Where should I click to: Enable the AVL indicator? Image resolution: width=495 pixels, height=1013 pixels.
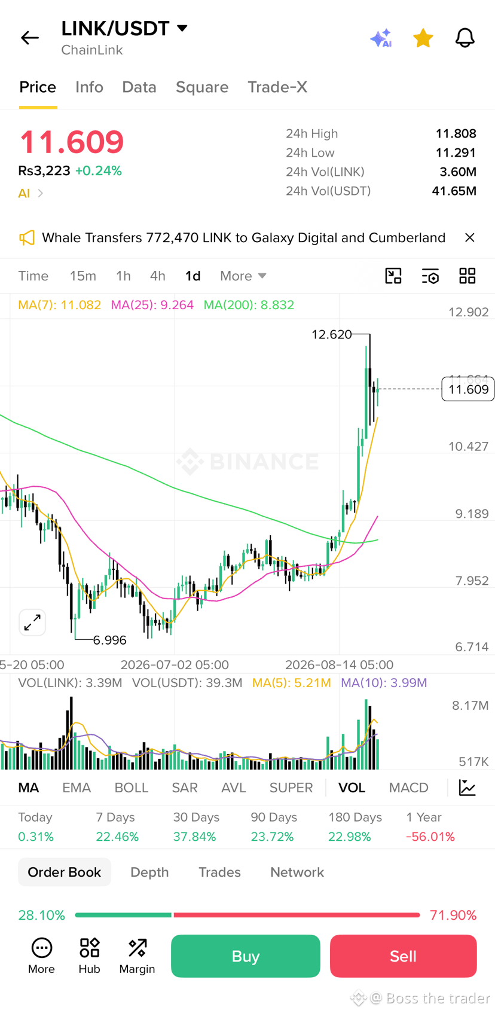234,788
